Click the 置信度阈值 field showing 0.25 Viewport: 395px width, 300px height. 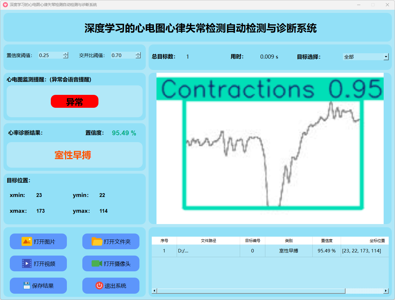pyautogui.click(x=50, y=55)
